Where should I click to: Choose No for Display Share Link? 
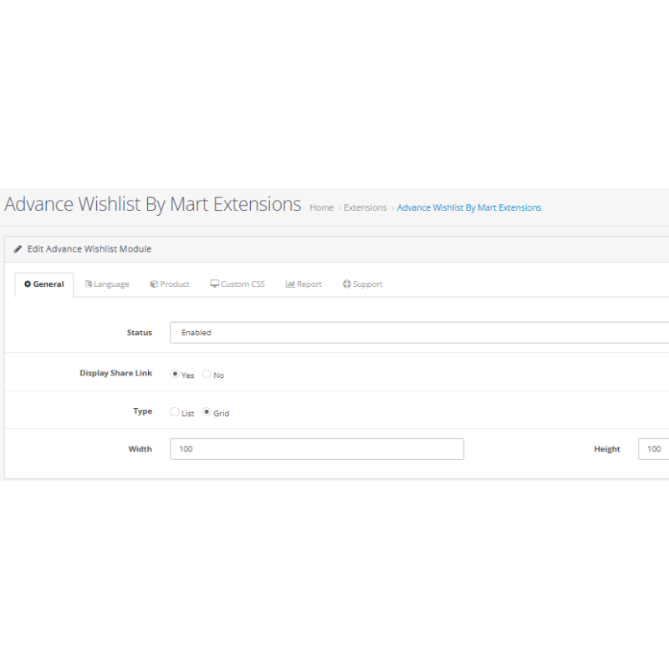207,375
